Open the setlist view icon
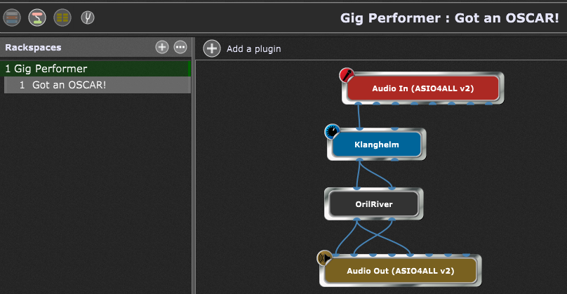Image resolution: width=567 pixels, height=294 pixels. pyautogui.click(x=62, y=18)
